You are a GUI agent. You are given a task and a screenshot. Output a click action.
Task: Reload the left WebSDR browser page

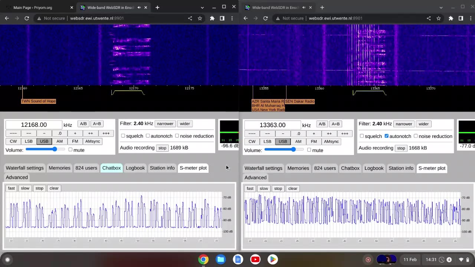[x=27, y=18]
